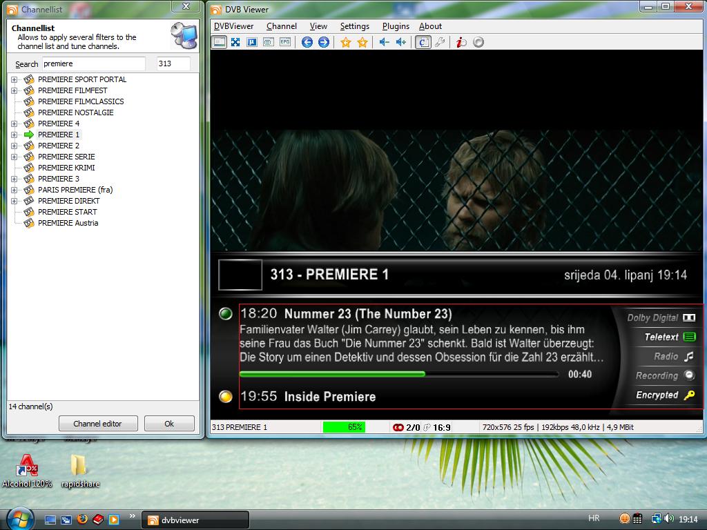Expand the PARIS PREMIERE (fra) channel node
Viewport: 707px width, 530px height.
point(14,190)
